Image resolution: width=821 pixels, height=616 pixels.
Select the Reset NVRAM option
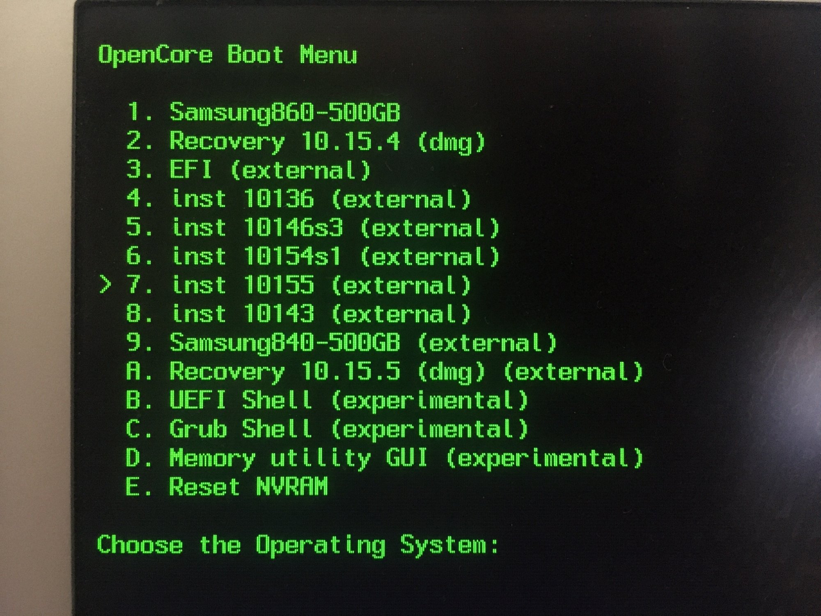227,487
